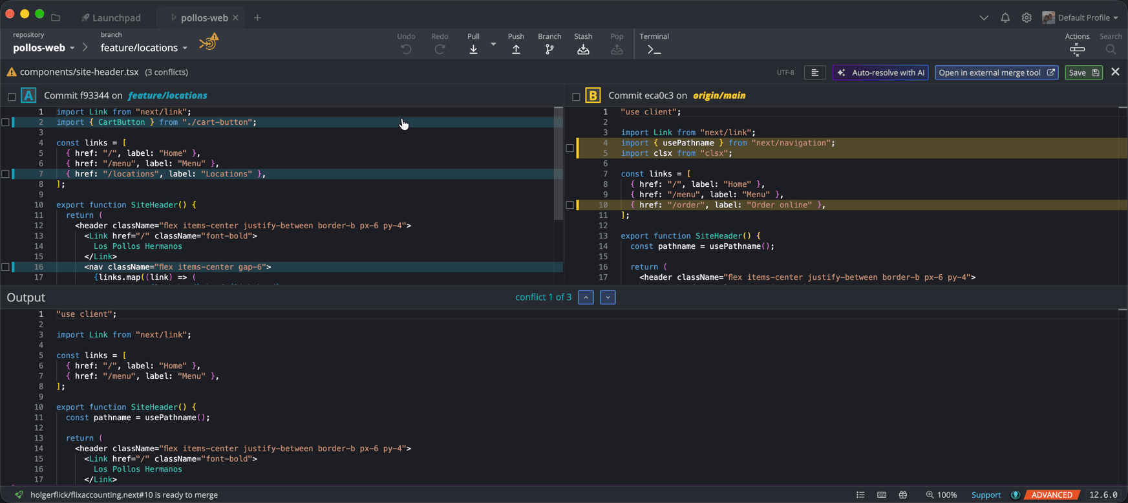Close the merge conflict editor
1128x503 pixels.
(1115, 72)
